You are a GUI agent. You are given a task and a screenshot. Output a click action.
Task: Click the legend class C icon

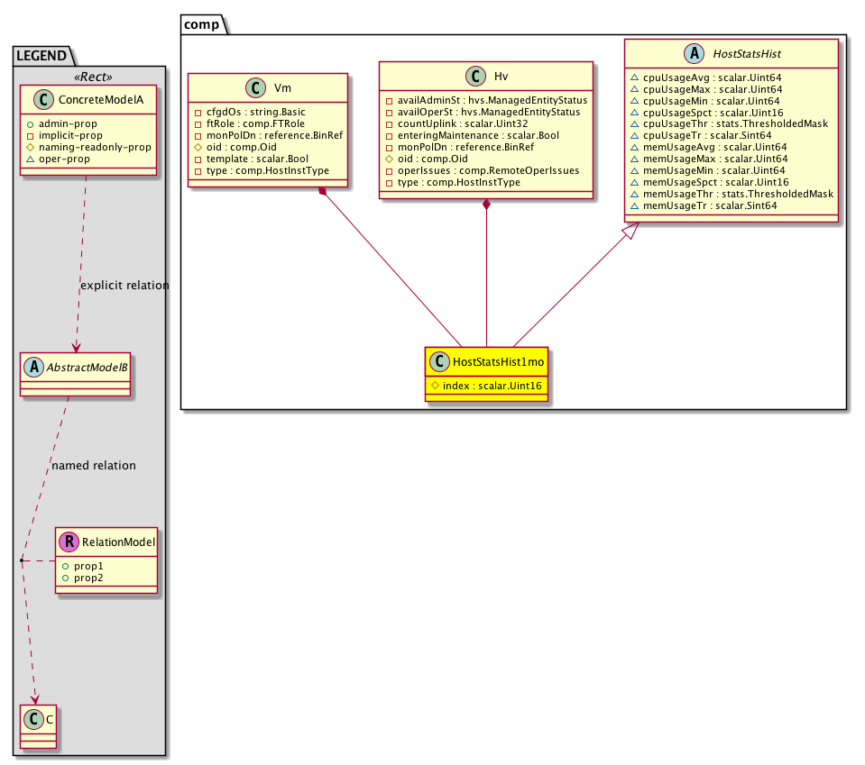[32, 721]
